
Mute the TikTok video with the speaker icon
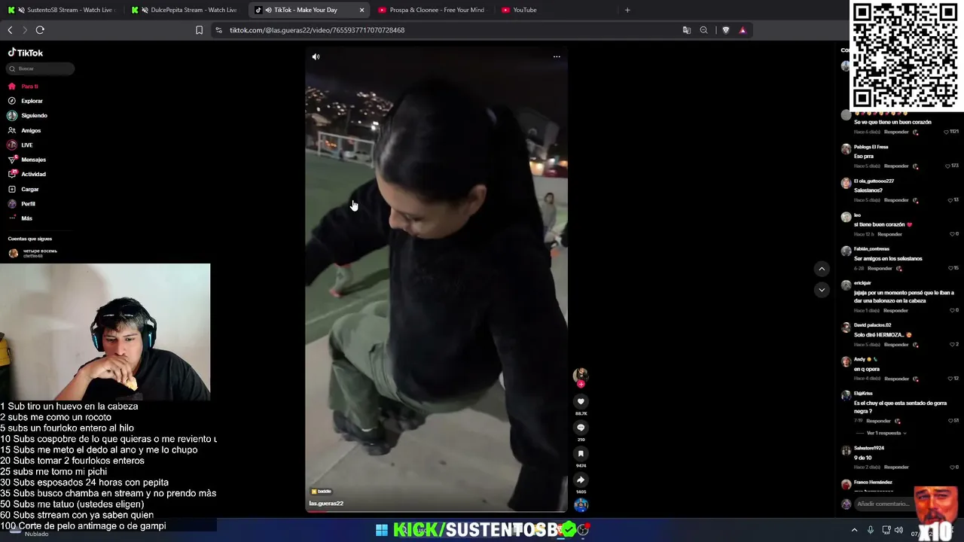tap(316, 56)
